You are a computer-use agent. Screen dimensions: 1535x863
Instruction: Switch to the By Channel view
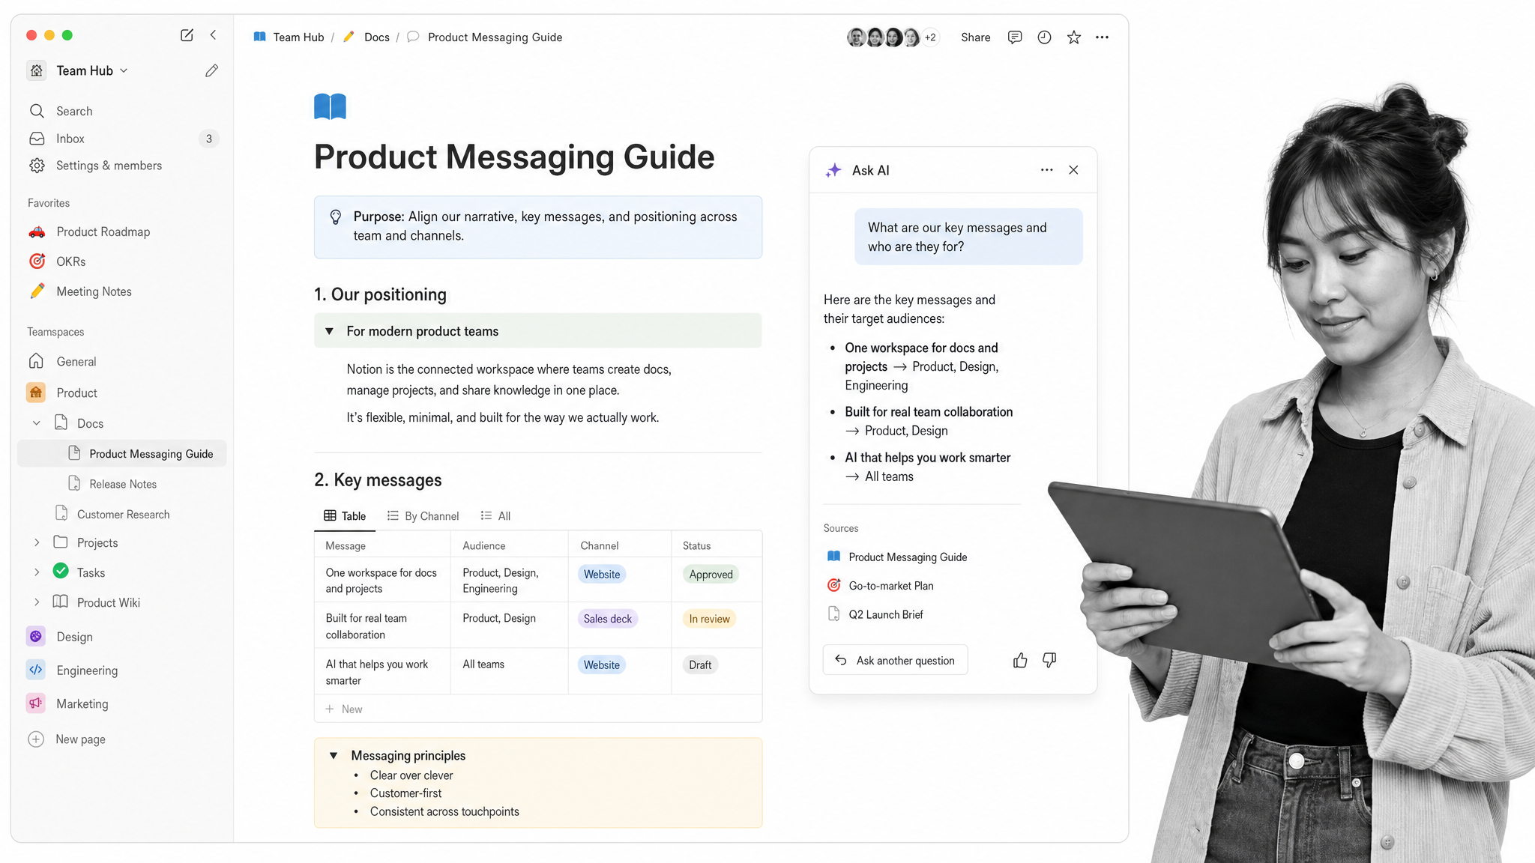tap(423, 516)
